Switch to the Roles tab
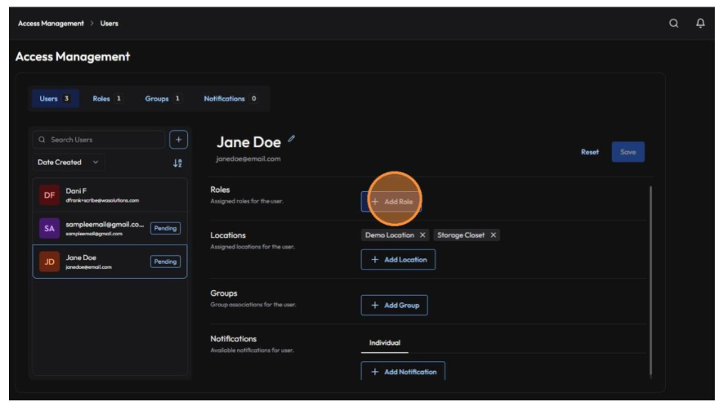This screenshot has height=411, width=724. [x=107, y=98]
